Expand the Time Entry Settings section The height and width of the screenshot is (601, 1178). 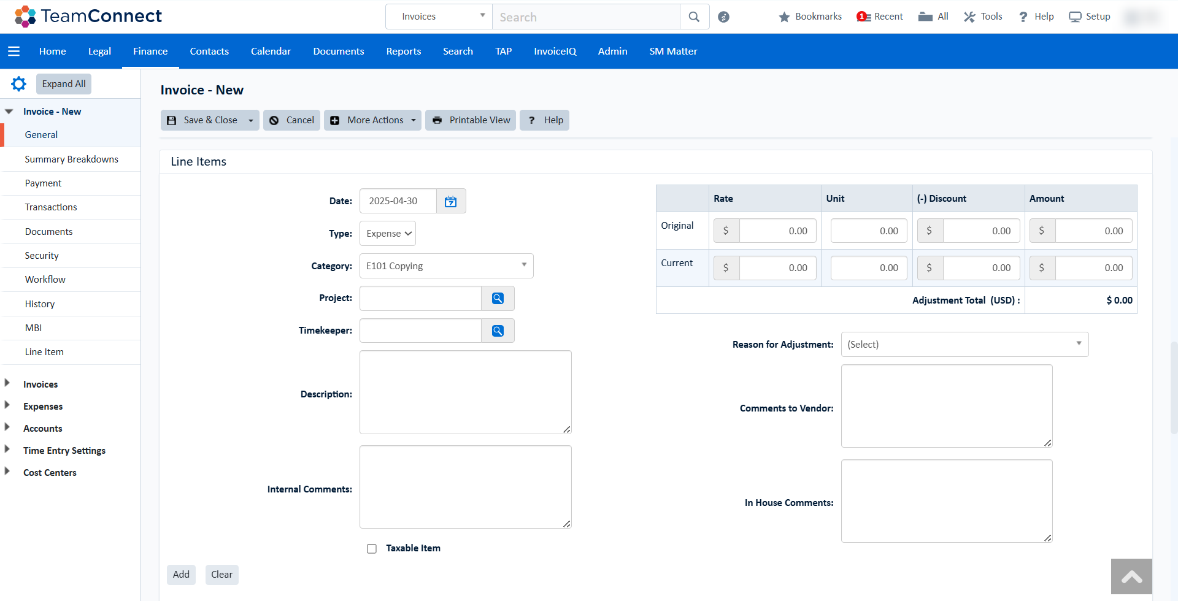click(7, 450)
